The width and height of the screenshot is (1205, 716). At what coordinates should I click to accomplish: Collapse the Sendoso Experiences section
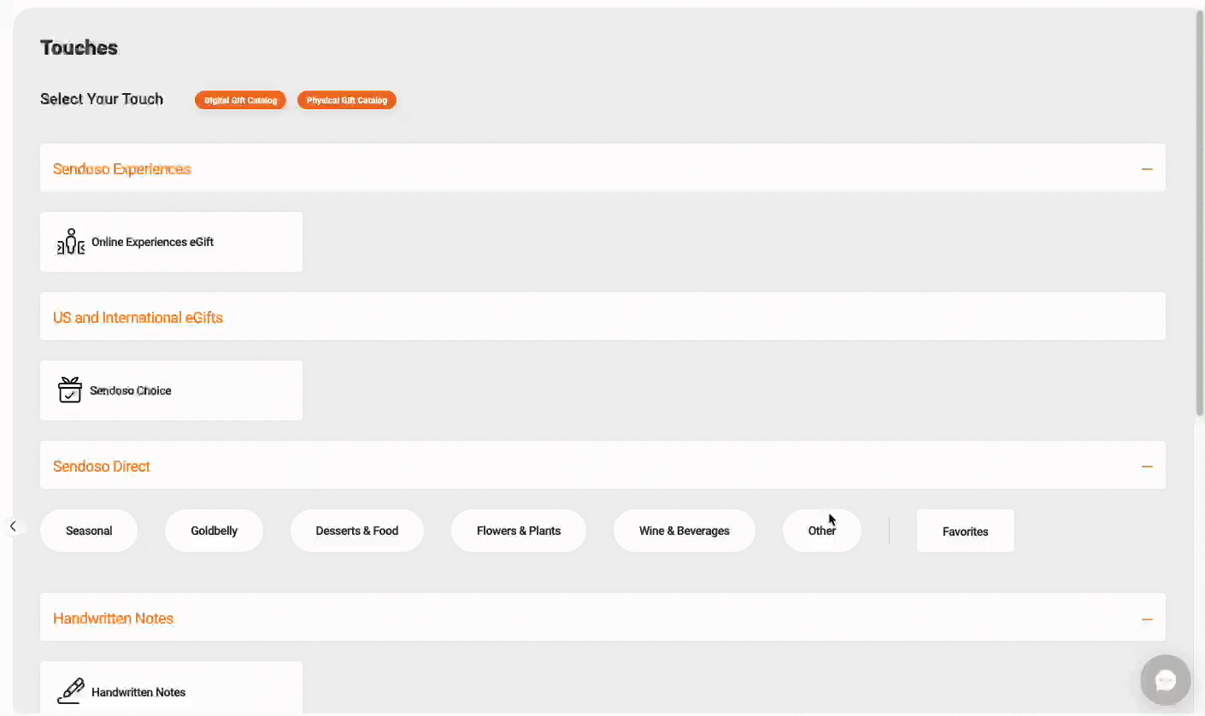1146,169
